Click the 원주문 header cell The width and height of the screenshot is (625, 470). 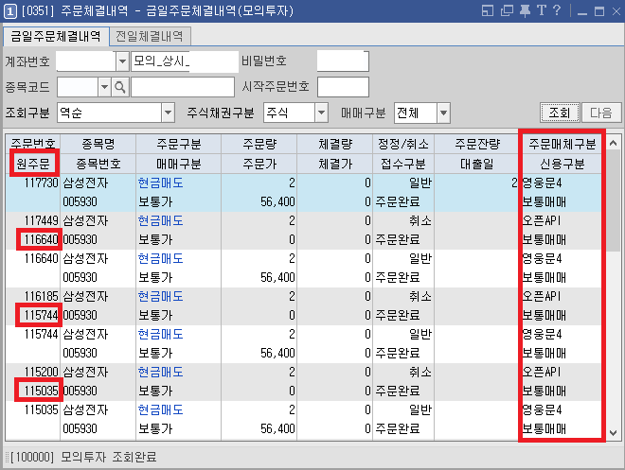[x=33, y=164]
